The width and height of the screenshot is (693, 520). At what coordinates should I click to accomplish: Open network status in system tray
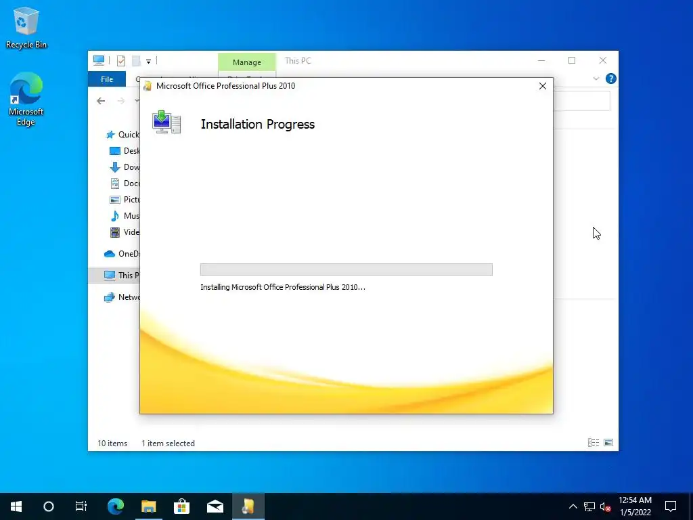coord(589,506)
